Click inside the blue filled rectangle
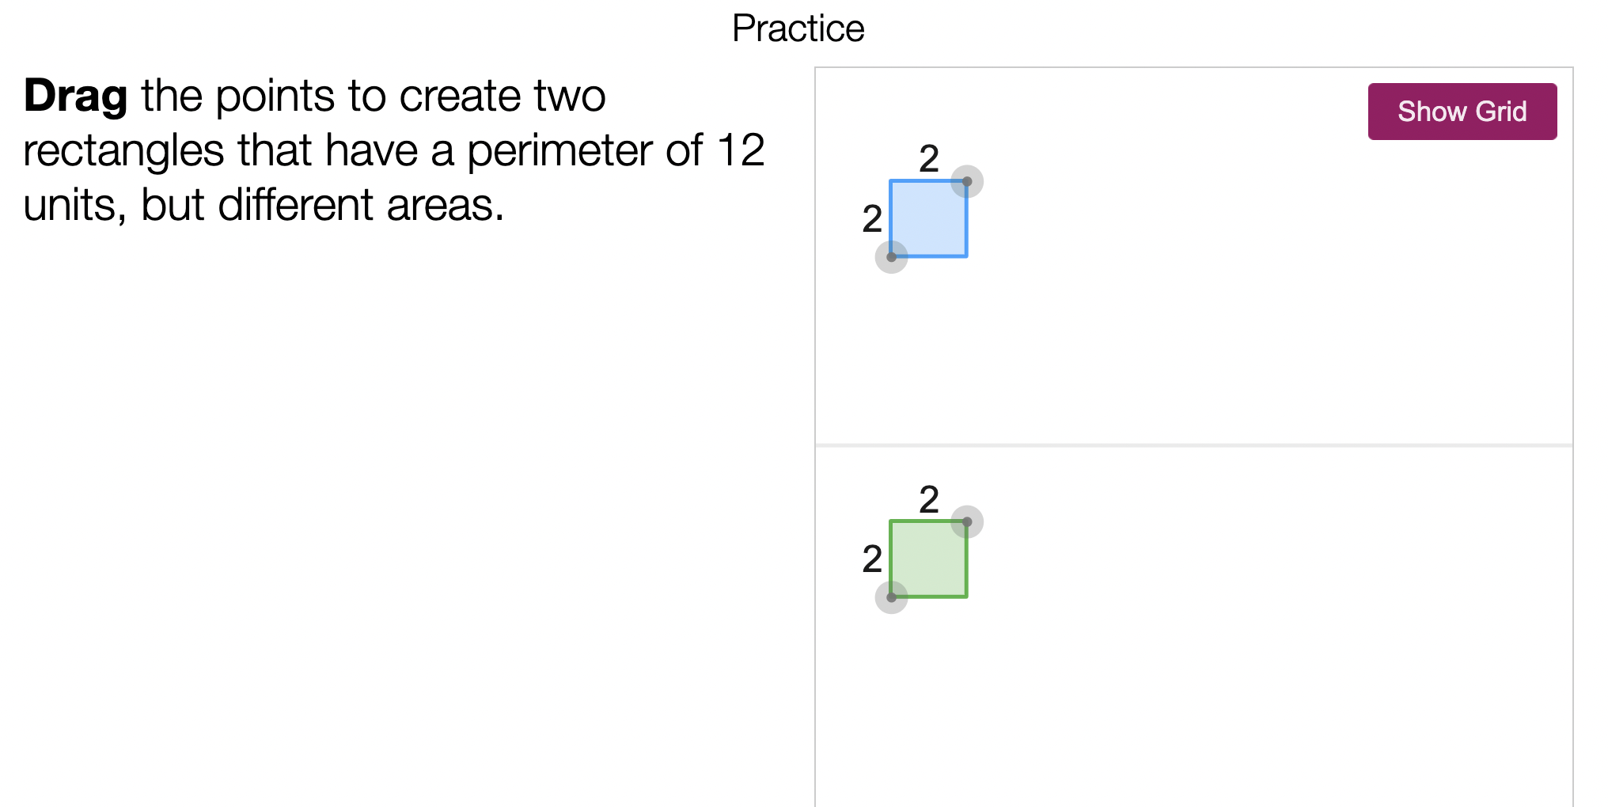1608x807 pixels. (x=928, y=219)
